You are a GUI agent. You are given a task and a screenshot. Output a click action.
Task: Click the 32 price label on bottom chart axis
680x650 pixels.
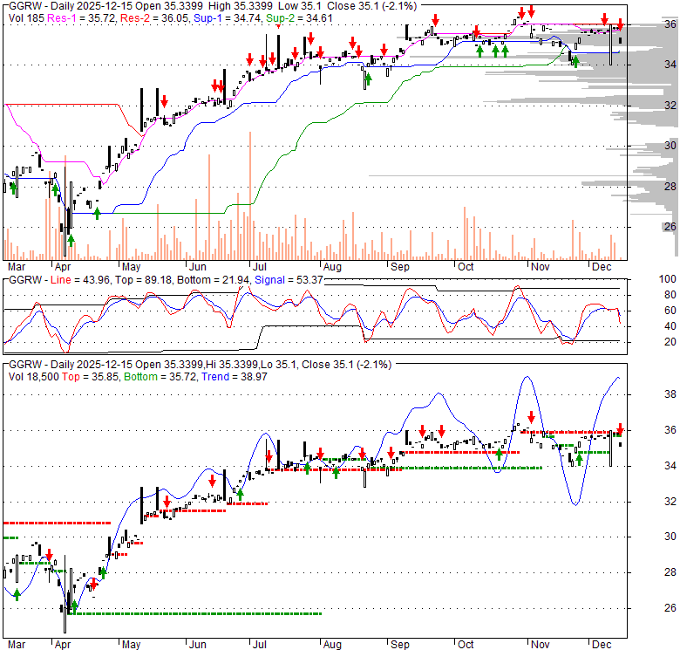pyautogui.click(x=670, y=502)
